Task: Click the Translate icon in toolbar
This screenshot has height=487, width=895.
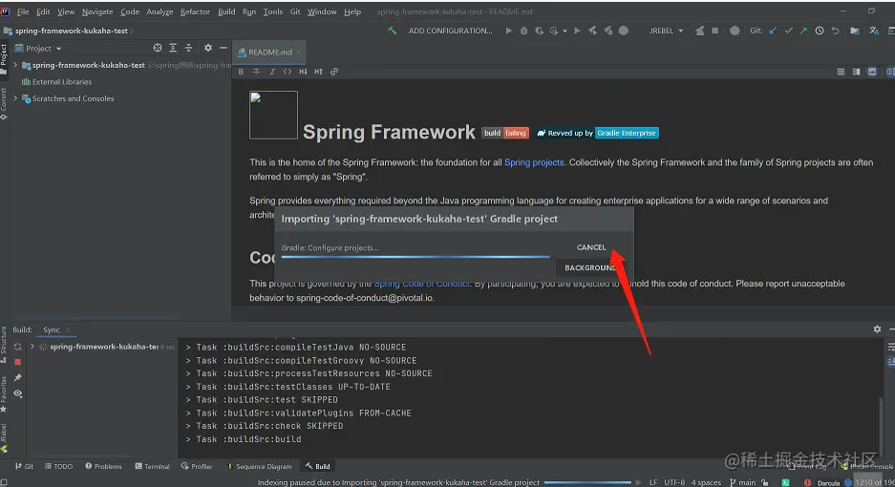Action: point(874,31)
